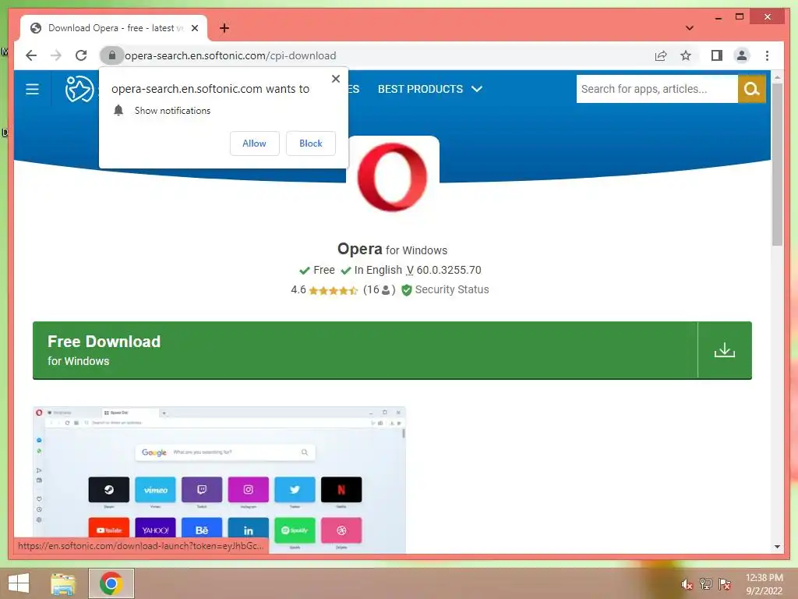Focus the Search for apps, articles field

(657, 89)
